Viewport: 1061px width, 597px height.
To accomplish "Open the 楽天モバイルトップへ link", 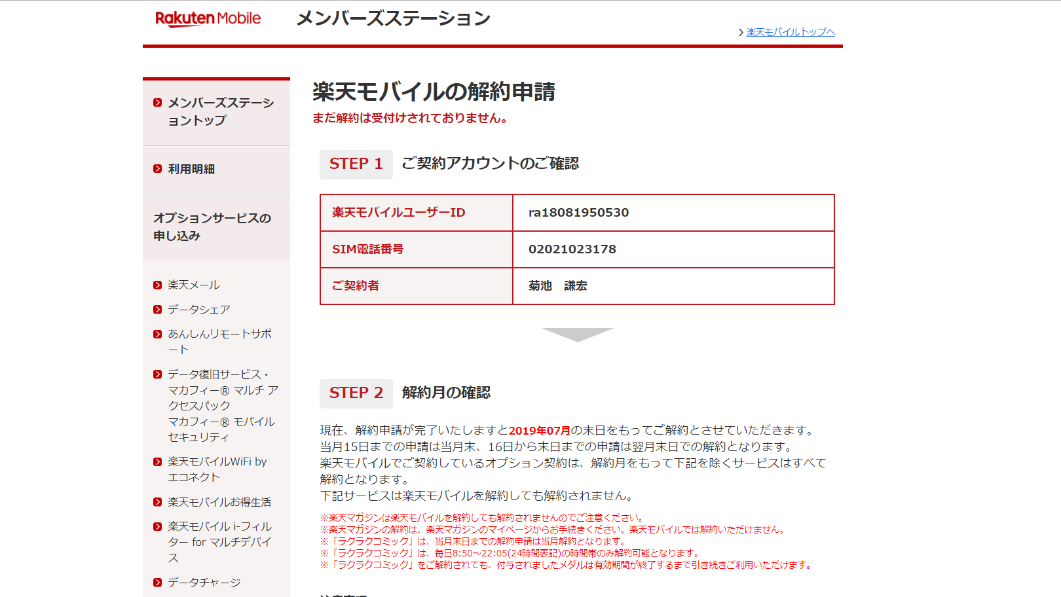I will point(791,32).
